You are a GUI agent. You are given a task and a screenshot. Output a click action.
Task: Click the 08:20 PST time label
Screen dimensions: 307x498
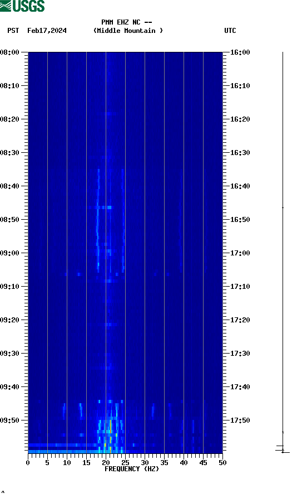tap(9, 119)
